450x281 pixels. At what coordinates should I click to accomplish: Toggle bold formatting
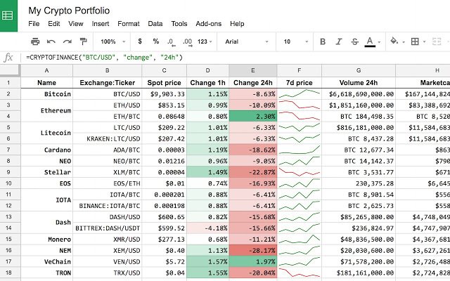click(323, 41)
